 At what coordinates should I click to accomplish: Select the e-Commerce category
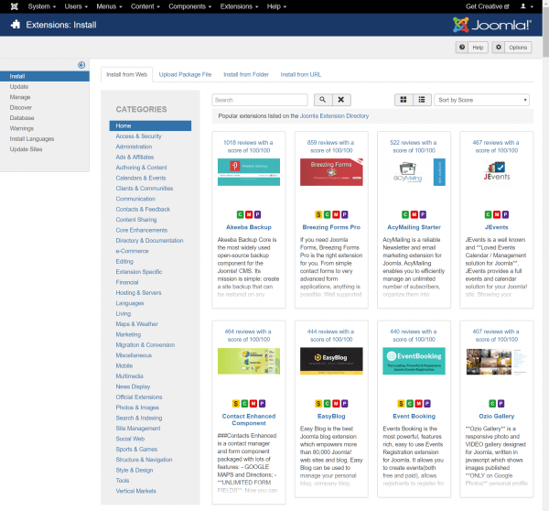[132, 251]
